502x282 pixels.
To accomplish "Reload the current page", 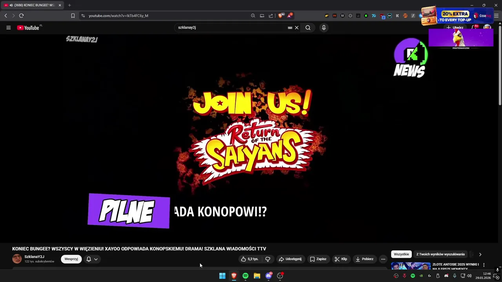I will tap(21, 16).
